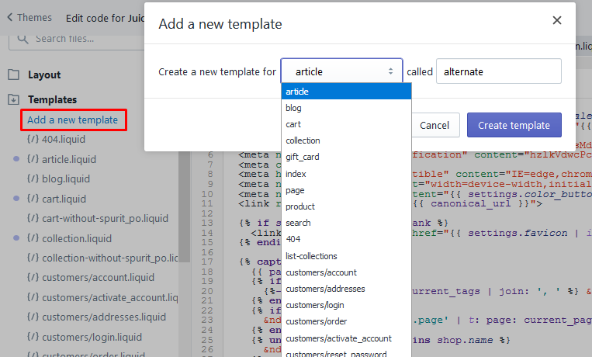
Task: Click the template name field containing alternate
Action: tap(498, 71)
